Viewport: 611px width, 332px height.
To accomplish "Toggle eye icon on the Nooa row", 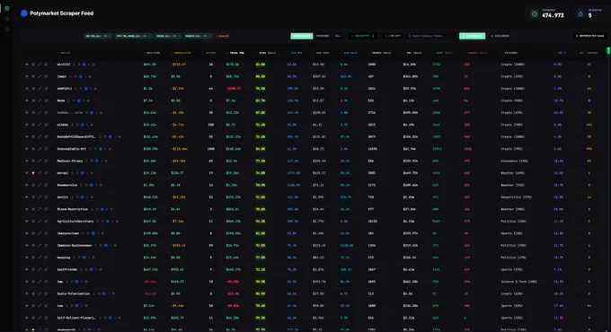I will tap(26, 100).
